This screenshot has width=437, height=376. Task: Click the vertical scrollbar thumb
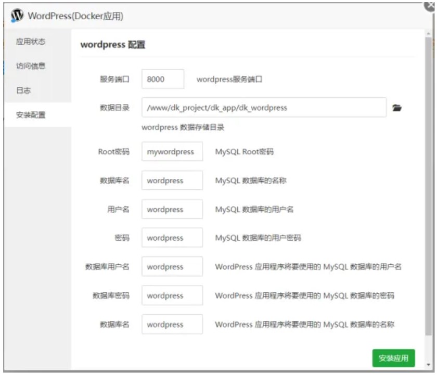click(429, 182)
